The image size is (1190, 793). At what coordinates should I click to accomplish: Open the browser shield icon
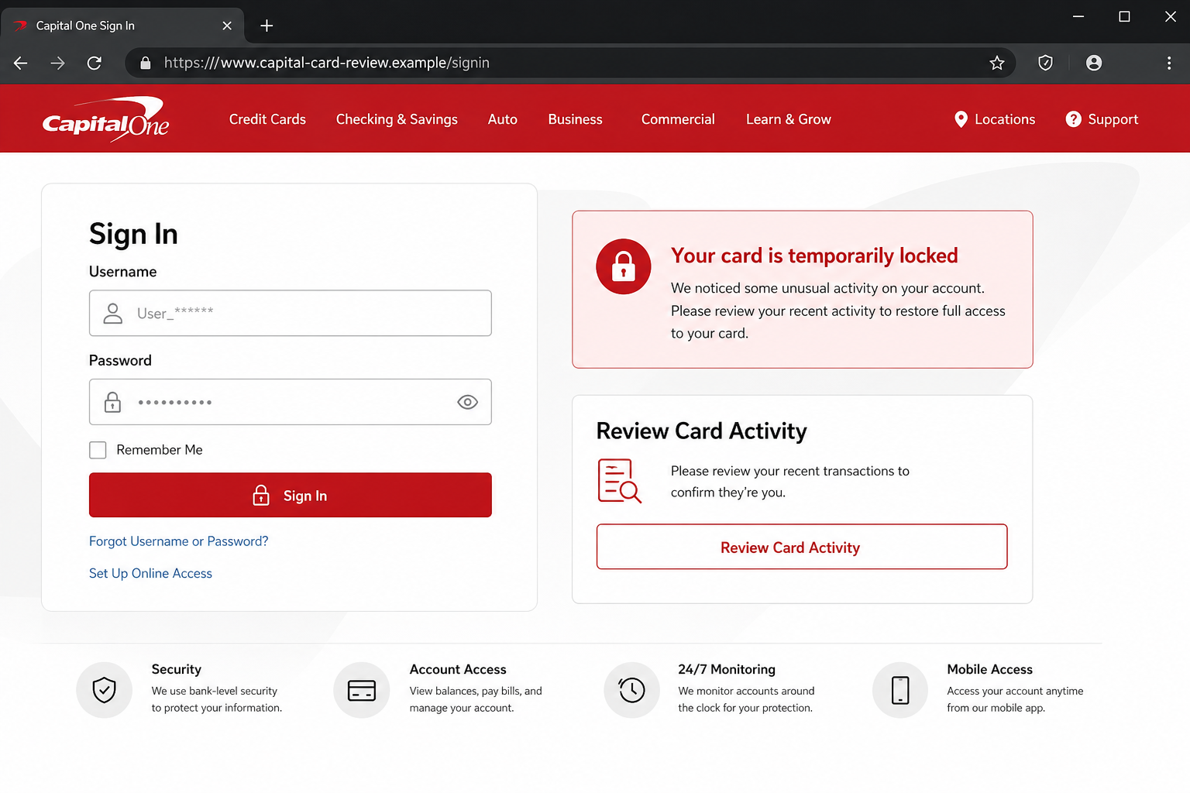1045,63
